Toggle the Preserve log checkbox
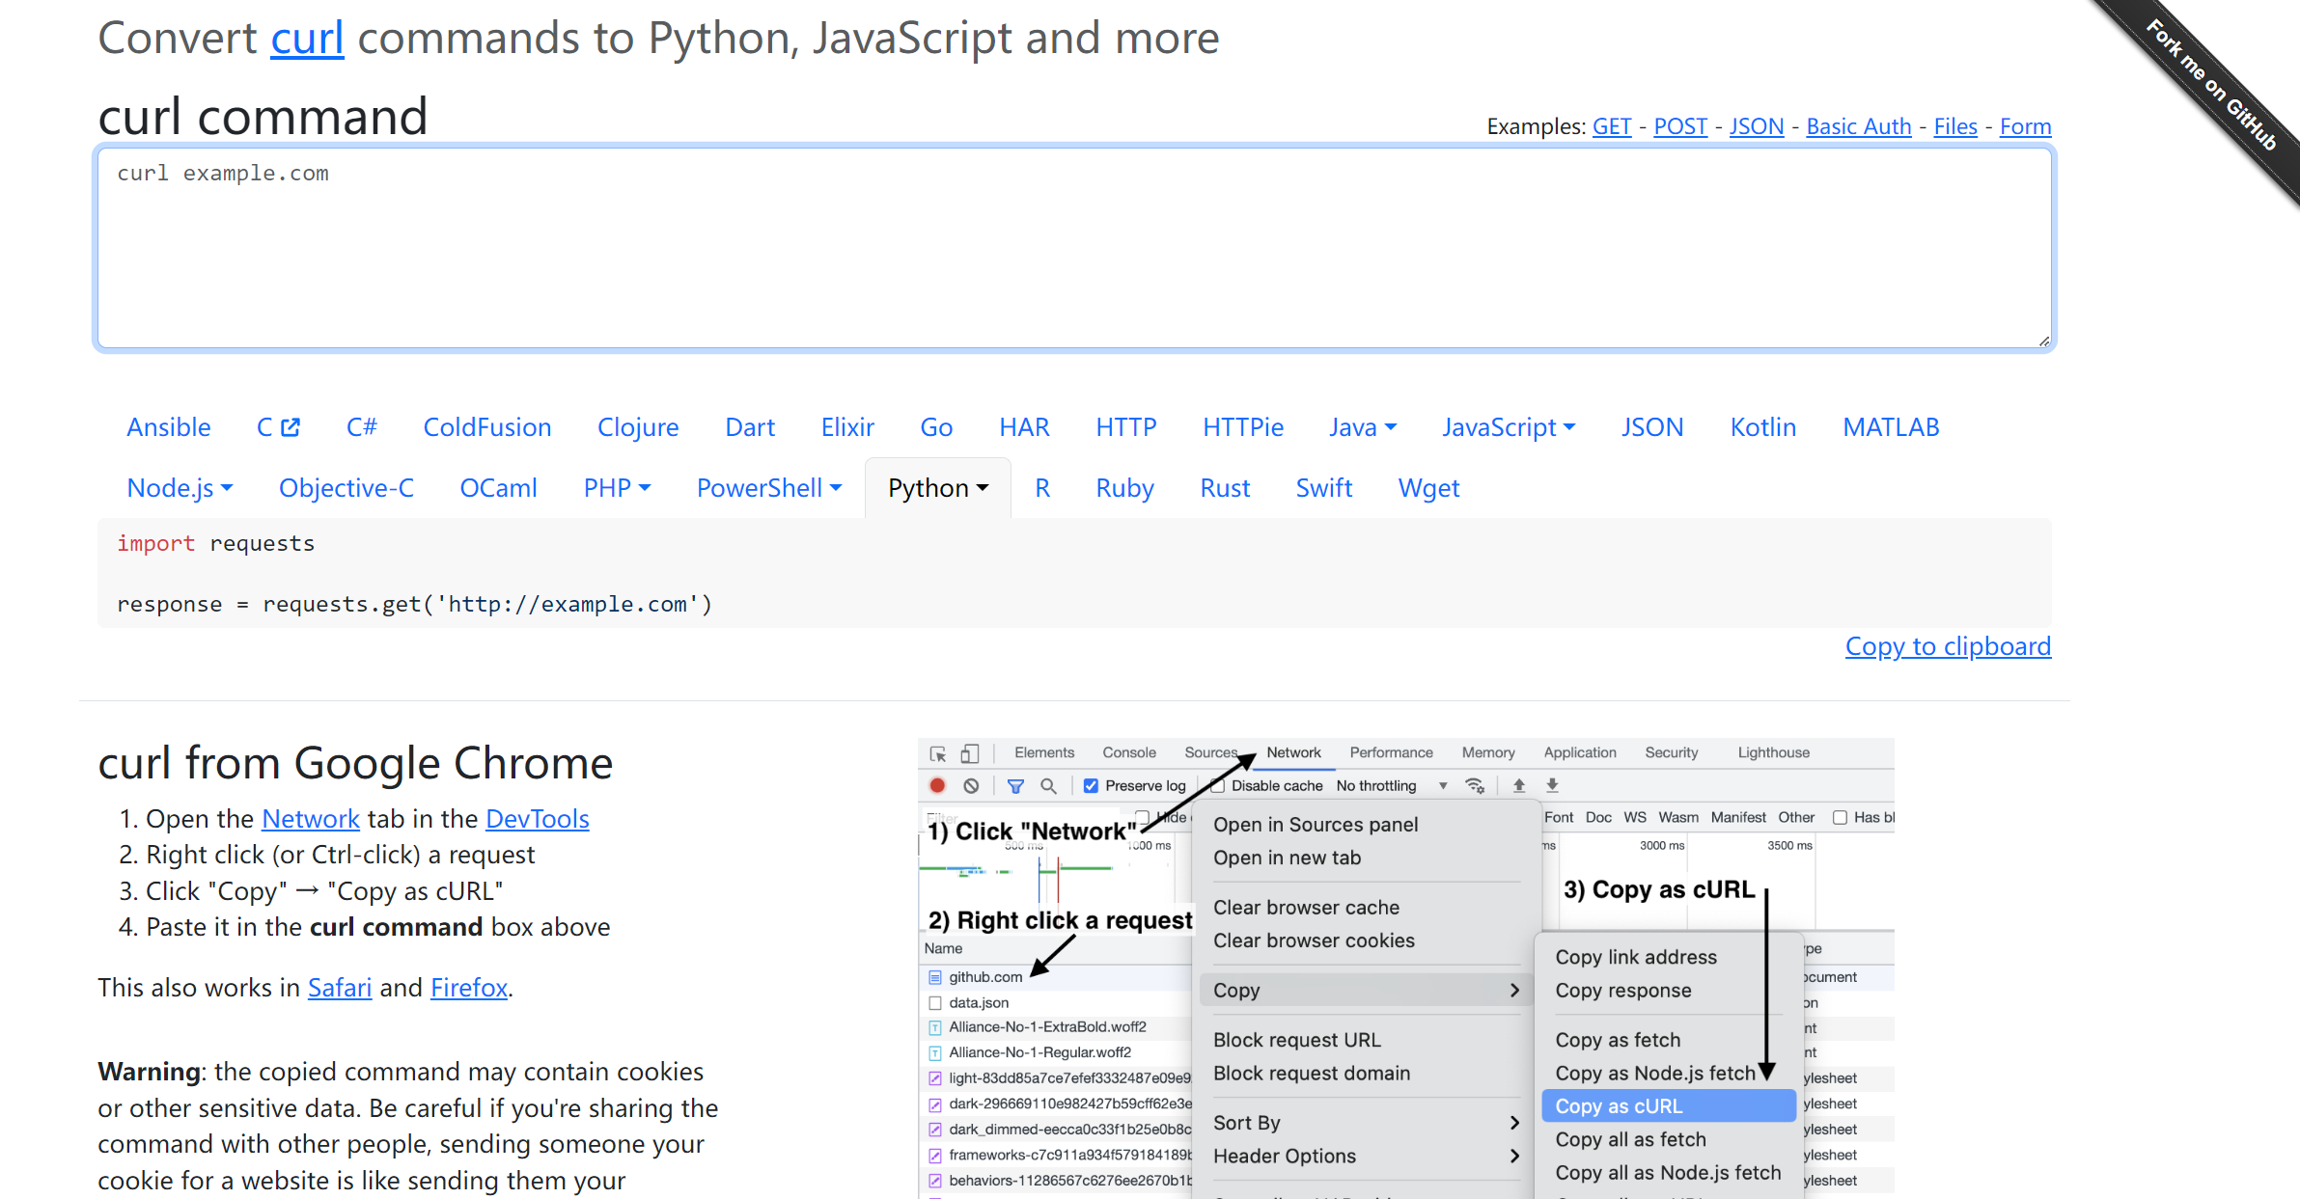Screen dimensions: 2300x1199 click(x=1091, y=785)
